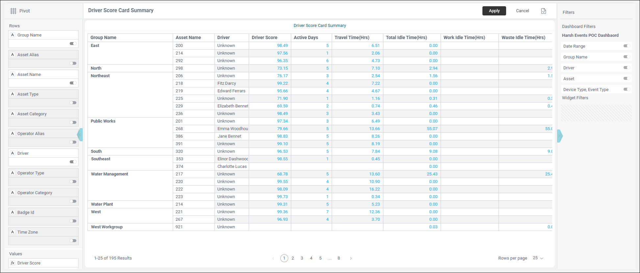Image resolution: width=640 pixels, height=273 pixels.
Task: Click type icon beside Asset Name field
Action: (x=13, y=74)
